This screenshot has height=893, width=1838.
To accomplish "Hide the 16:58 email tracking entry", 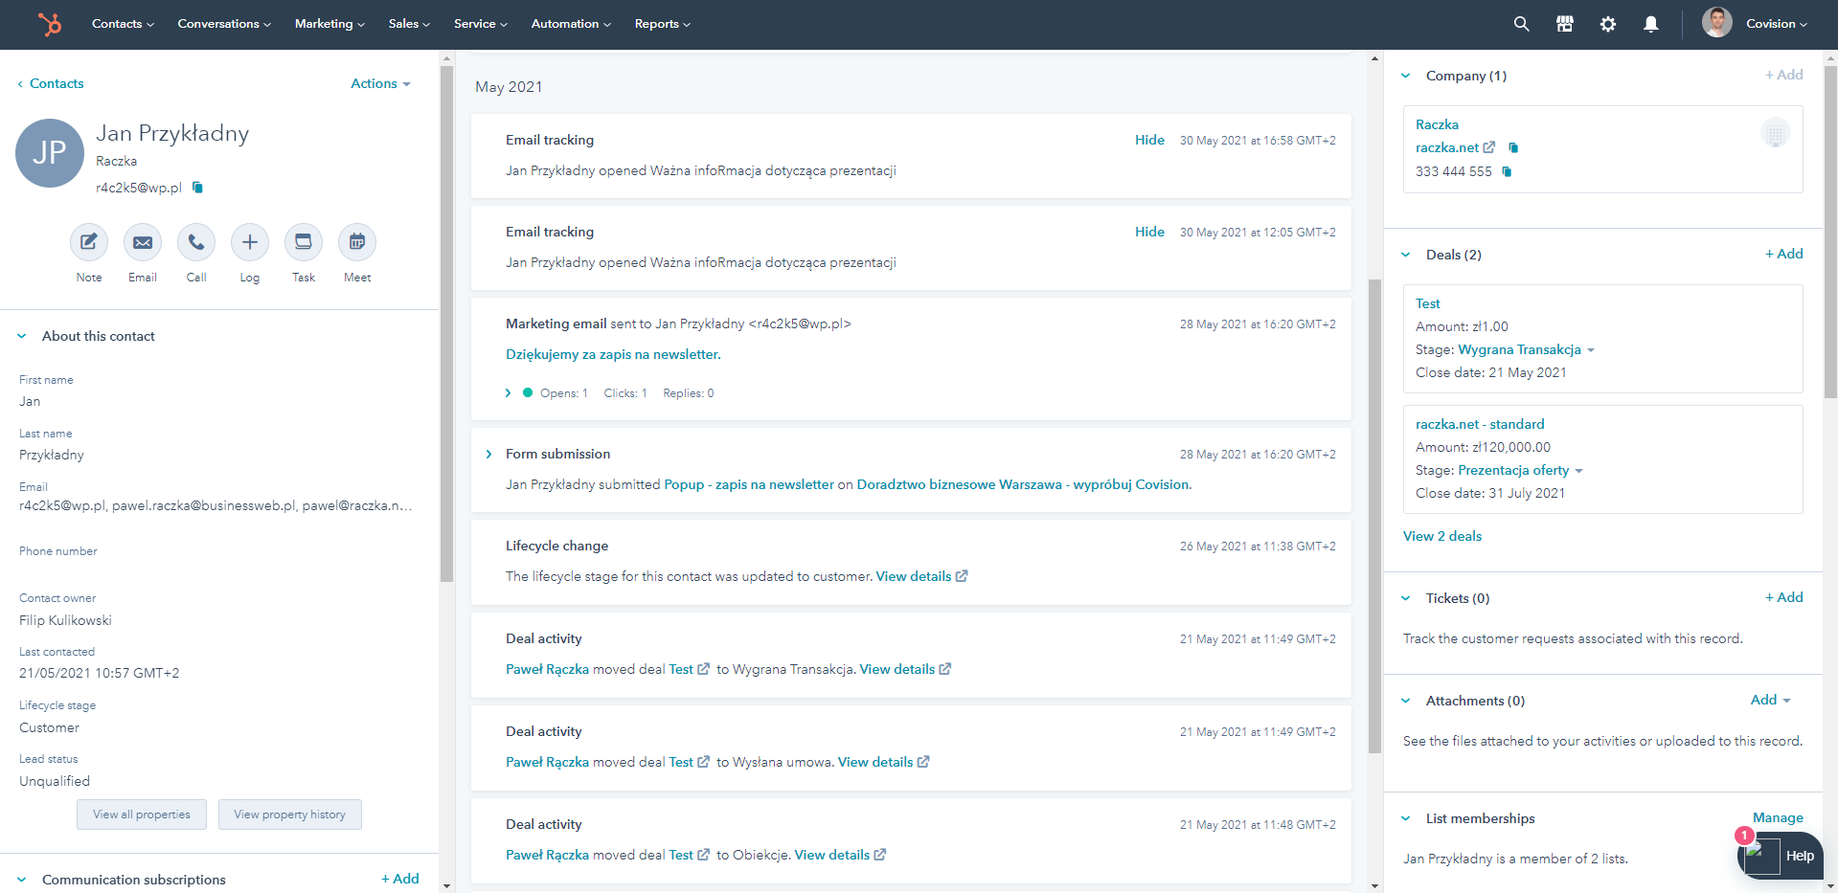I will 1149,140.
